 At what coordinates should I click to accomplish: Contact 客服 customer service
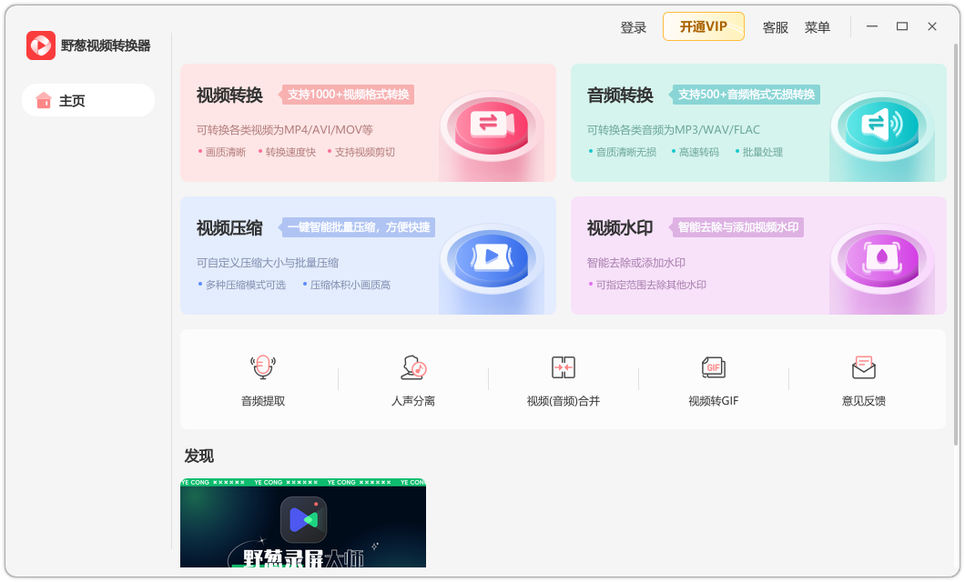[x=775, y=26]
